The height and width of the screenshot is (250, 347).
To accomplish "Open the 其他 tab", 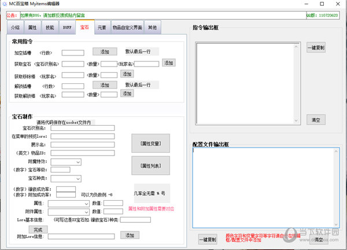I will [152, 27].
